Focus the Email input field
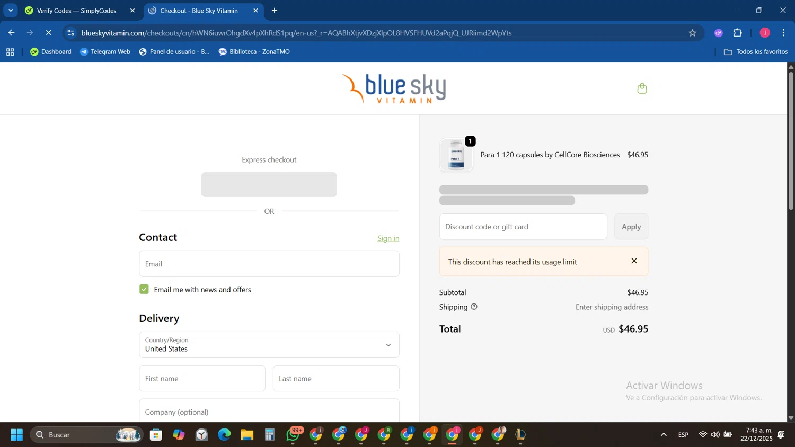795x447 pixels. (x=269, y=264)
